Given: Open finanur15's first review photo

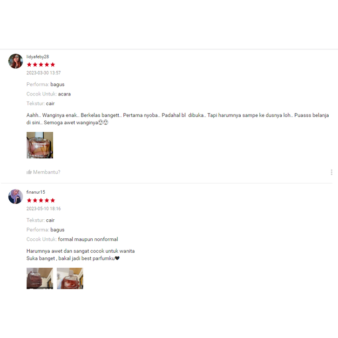Looking at the screenshot, I should 40,278.
